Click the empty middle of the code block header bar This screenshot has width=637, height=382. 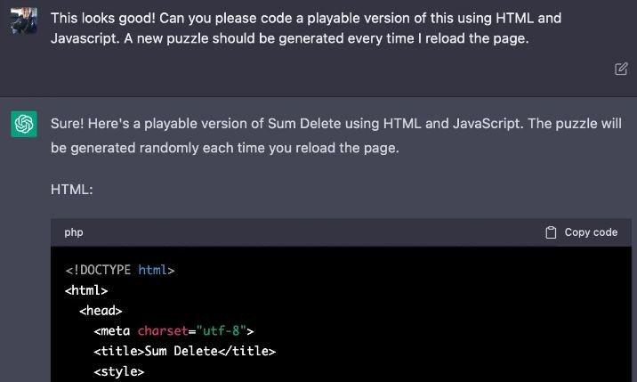pyautogui.click(x=313, y=232)
